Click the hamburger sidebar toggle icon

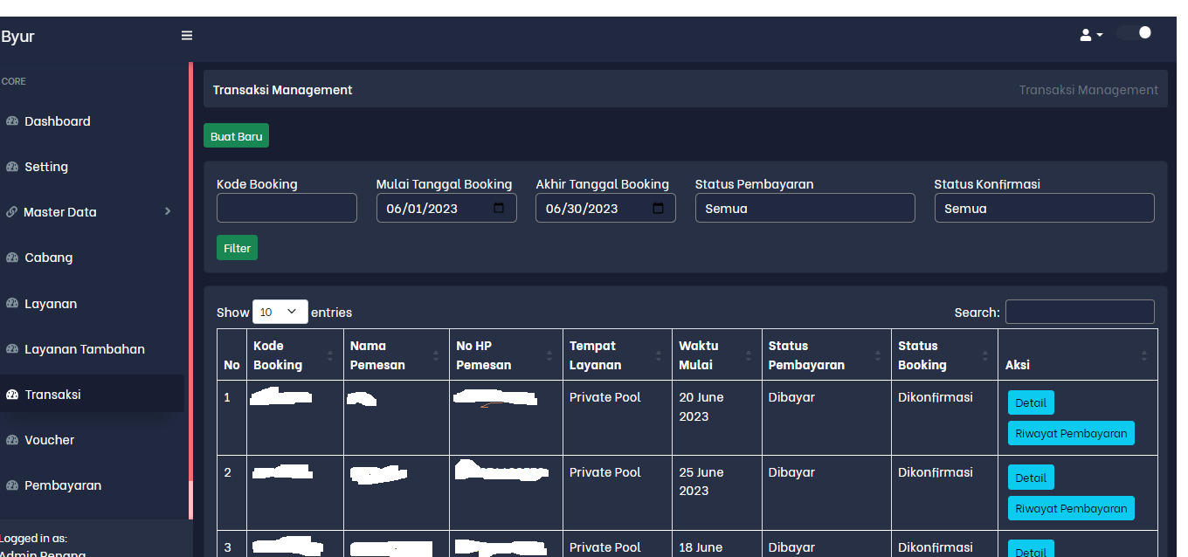pos(186,36)
